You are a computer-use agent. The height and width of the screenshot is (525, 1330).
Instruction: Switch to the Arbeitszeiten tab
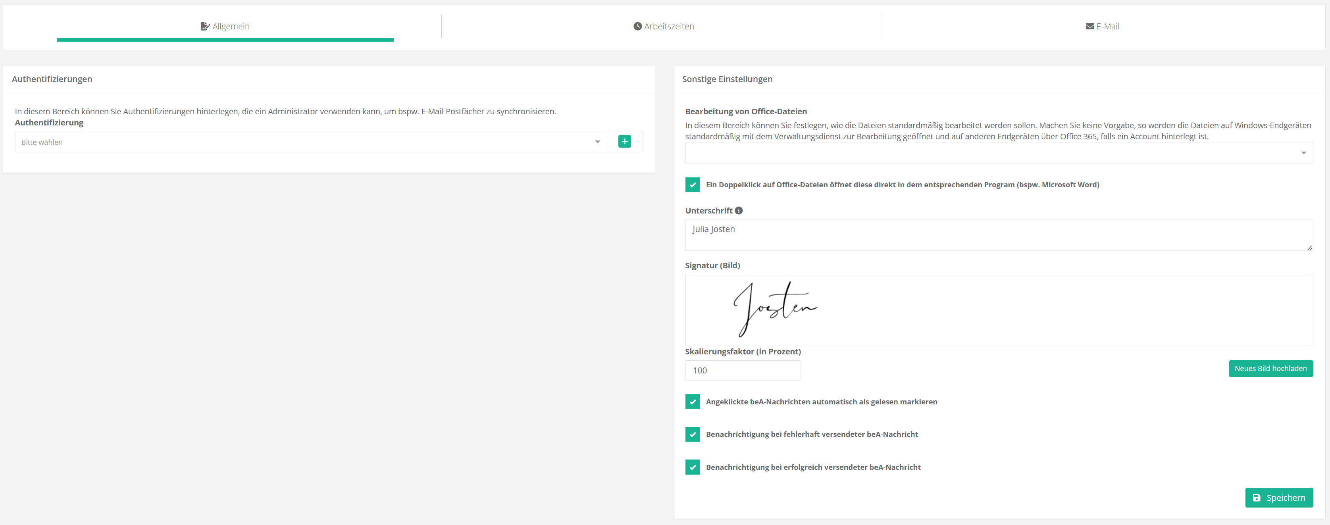click(664, 26)
